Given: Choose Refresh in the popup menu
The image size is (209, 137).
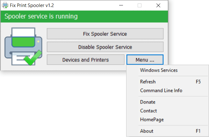Looking at the screenshot, I should click(148, 82).
